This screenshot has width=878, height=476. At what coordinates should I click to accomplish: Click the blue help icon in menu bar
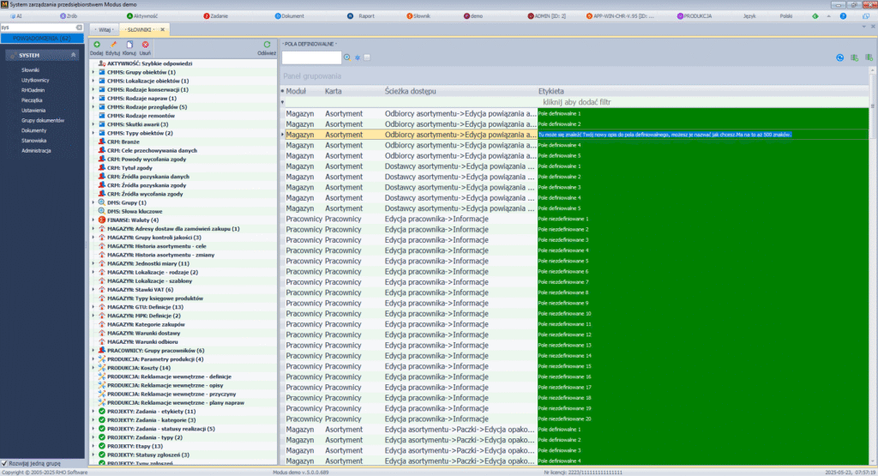point(844,16)
